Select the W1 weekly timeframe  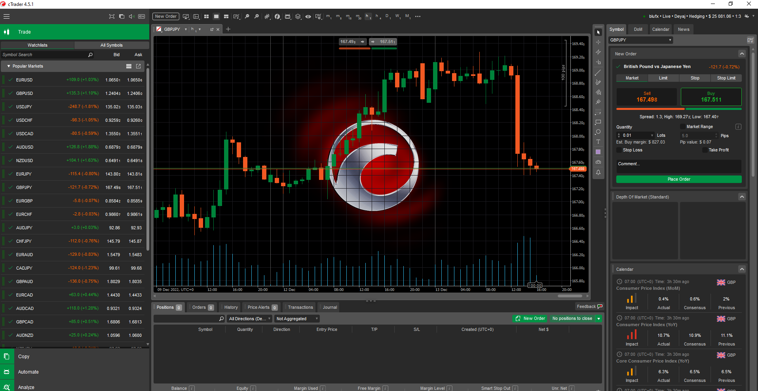point(398,17)
